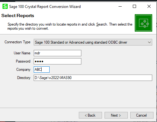Minimize the Conversion Wizard window
Image resolution: width=157 pixels, height=122 pixels.
pos(120,7)
